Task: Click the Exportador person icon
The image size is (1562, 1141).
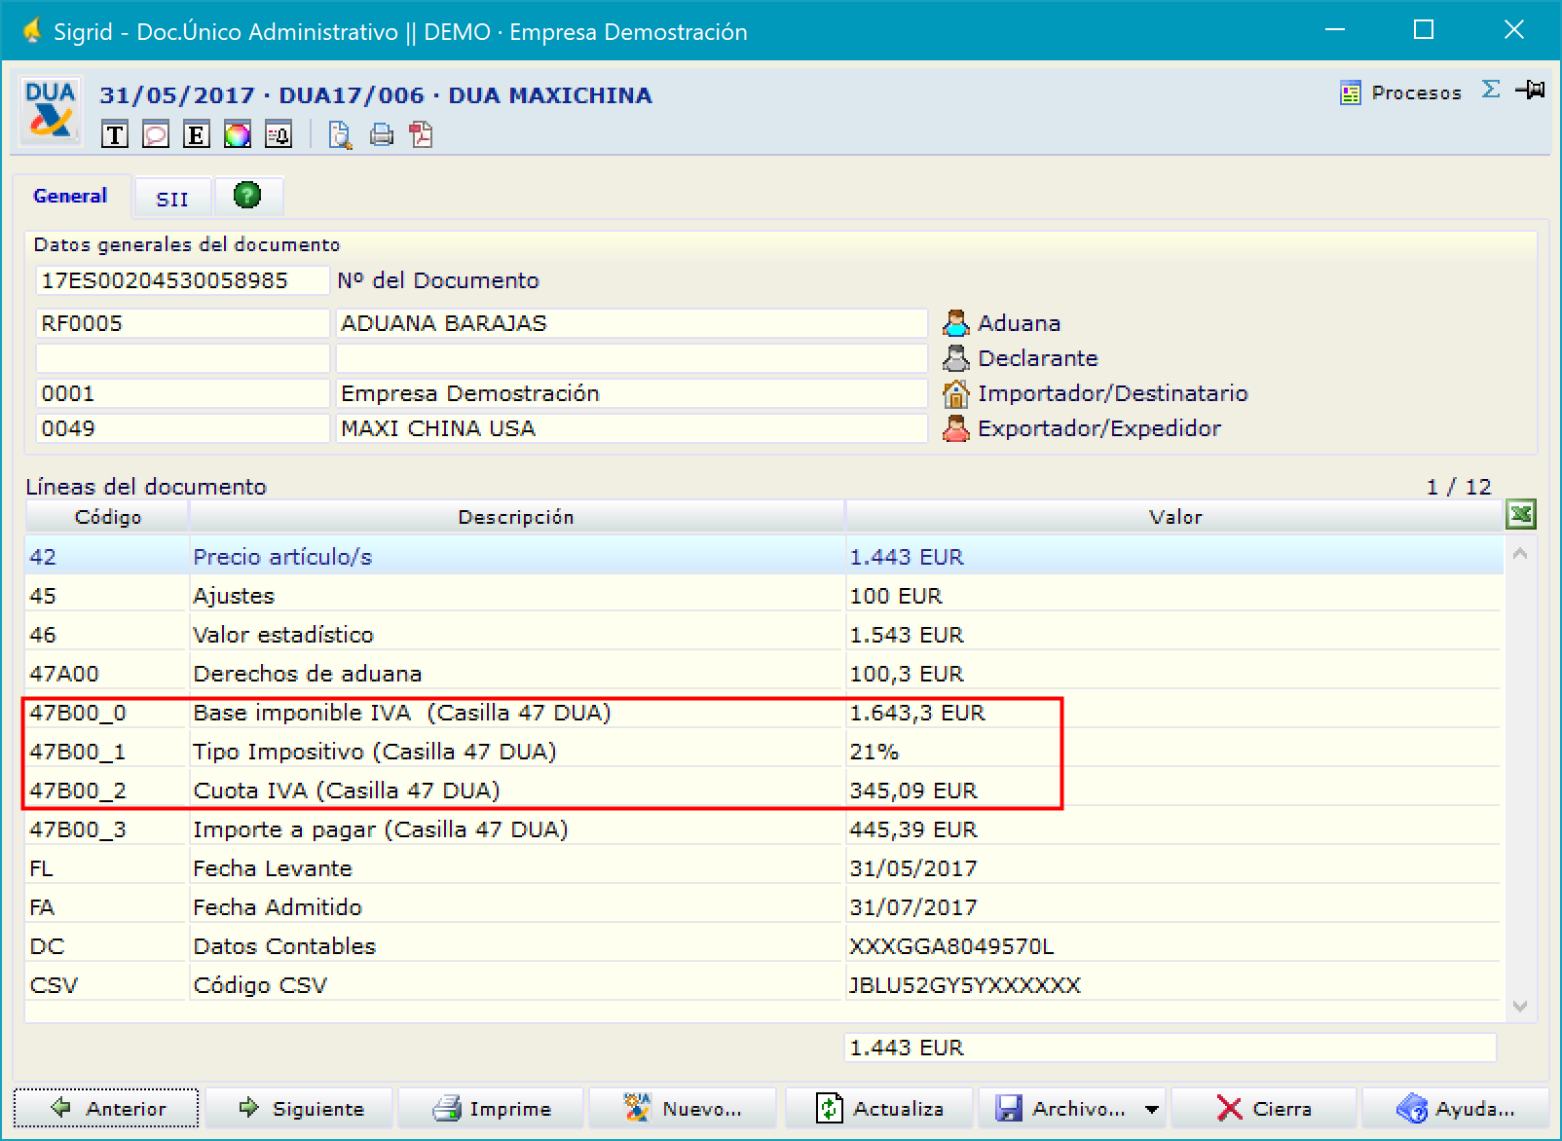Action: point(956,428)
